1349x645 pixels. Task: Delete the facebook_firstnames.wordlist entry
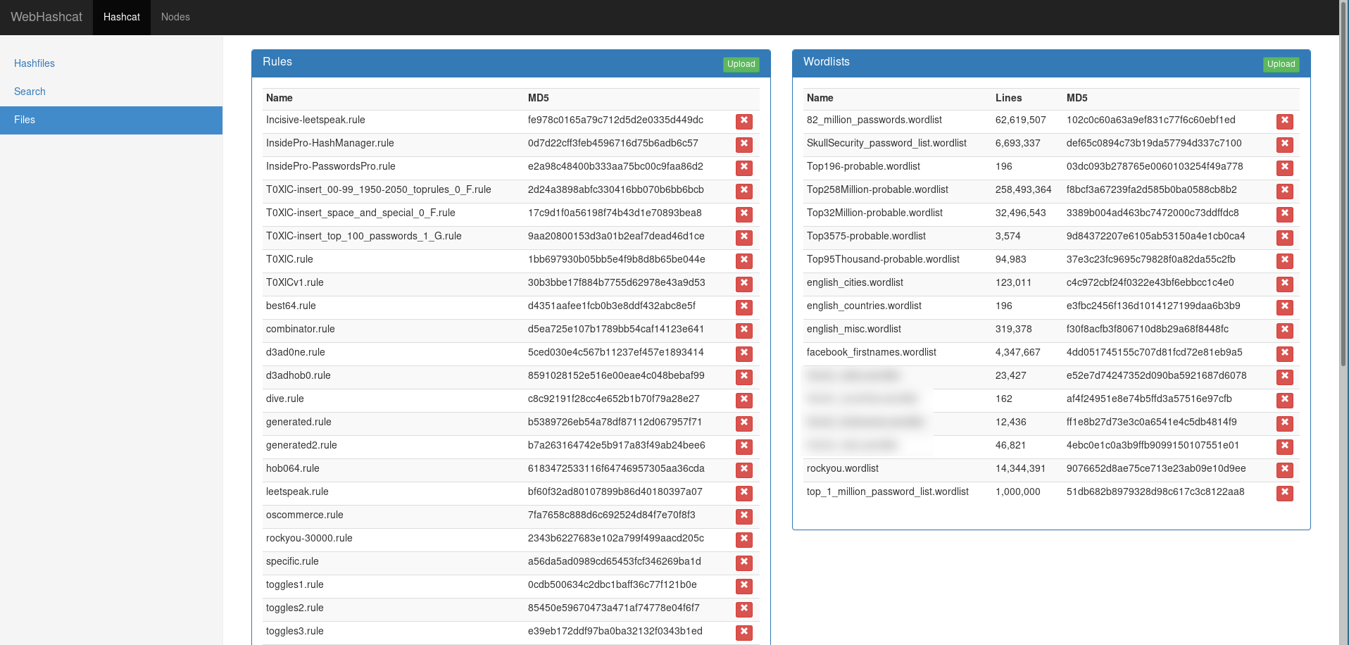click(1284, 354)
